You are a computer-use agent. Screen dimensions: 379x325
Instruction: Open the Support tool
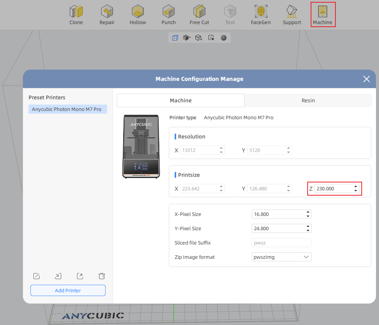(x=292, y=15)
